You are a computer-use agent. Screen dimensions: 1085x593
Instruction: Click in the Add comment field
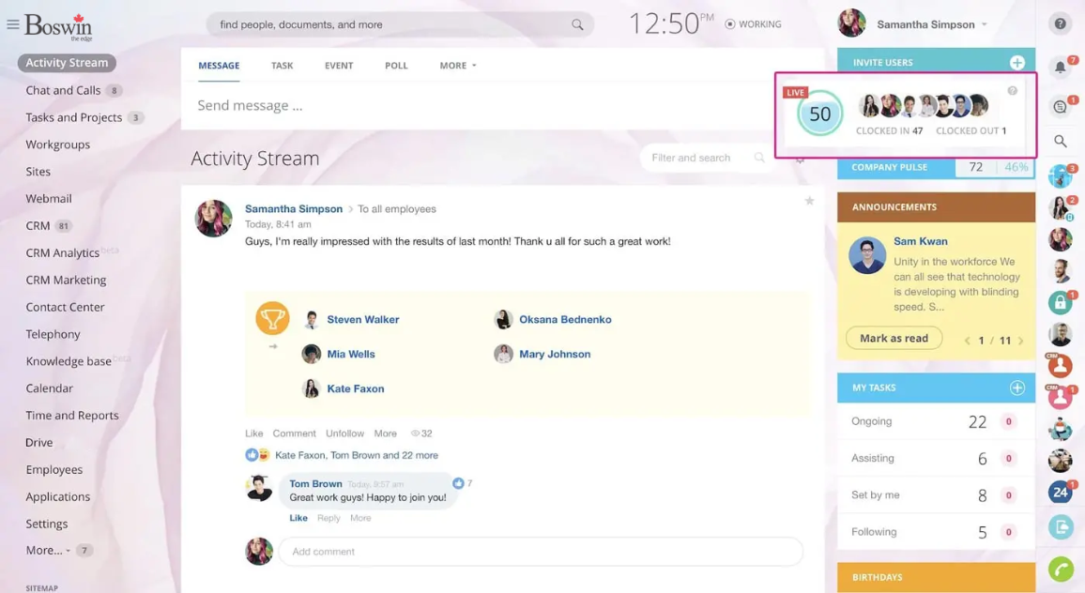(541, 552)
